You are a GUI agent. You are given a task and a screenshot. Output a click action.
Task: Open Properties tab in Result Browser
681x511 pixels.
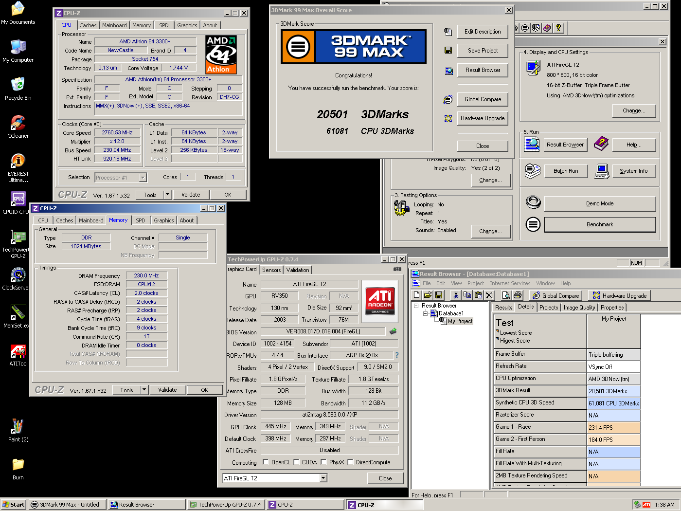point(612,308)
